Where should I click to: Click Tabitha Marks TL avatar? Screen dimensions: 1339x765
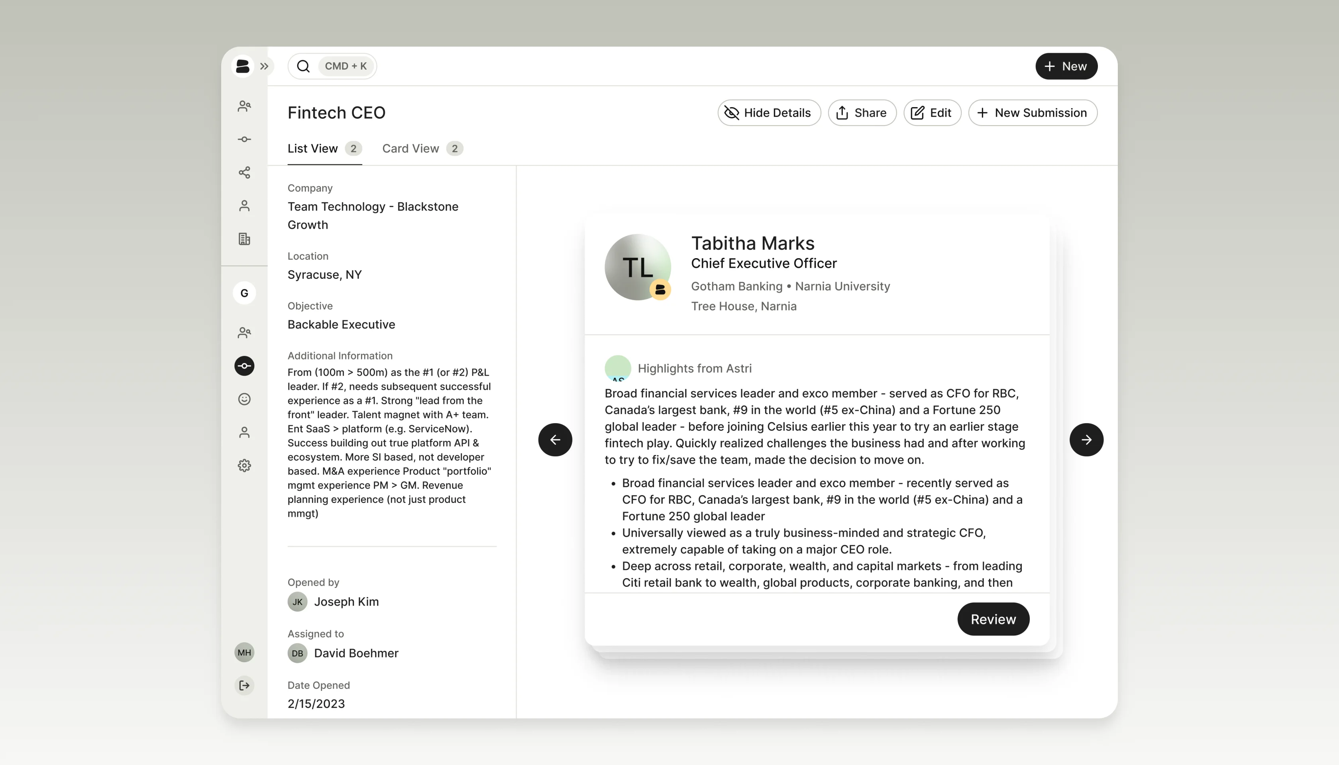(638, 267)
